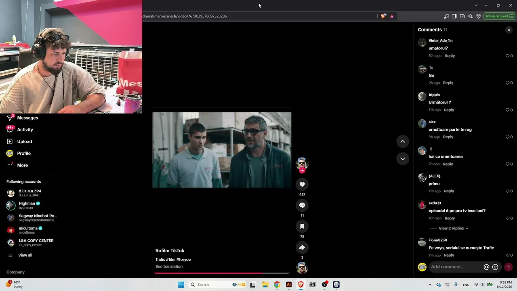The height and width of the screenshot is (291, 517).
Task: Open the emoji picker in comment box
Action: point(495,267)
